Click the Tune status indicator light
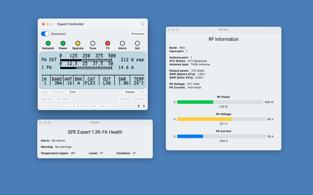313x195 pixels. click(x=93, y=43)
